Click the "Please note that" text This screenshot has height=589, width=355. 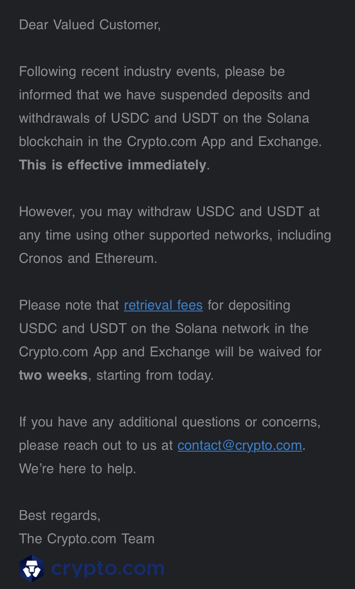[69, 305]
